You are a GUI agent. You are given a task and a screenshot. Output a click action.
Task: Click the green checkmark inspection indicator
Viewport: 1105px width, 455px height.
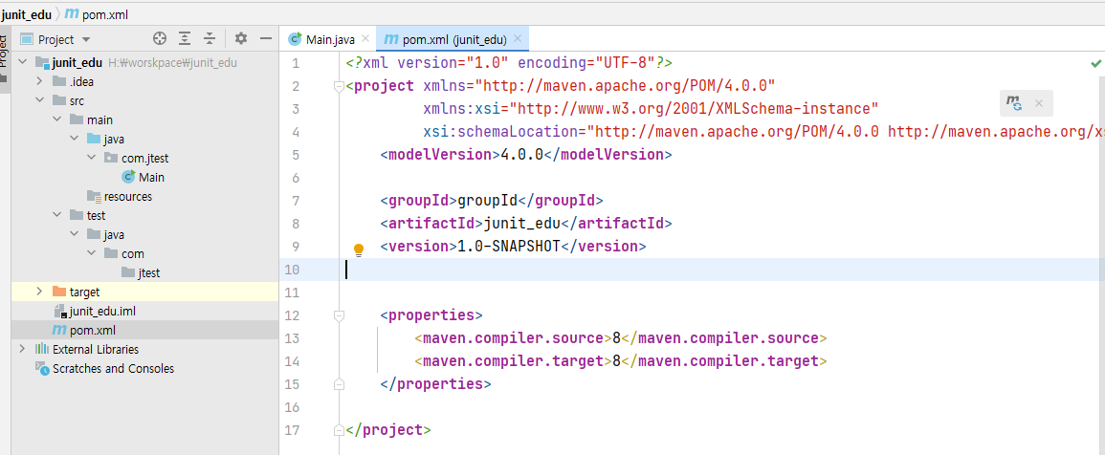tap(1095, 63)
